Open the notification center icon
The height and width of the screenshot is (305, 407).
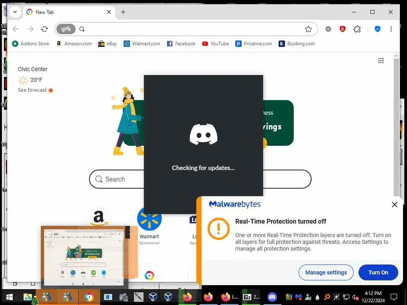tap(394, 297)
